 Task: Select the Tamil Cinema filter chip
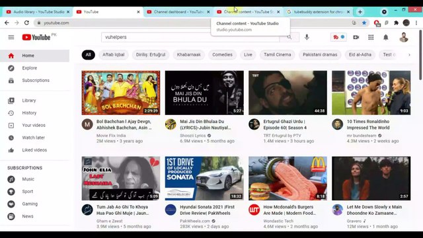coord(278,55)
